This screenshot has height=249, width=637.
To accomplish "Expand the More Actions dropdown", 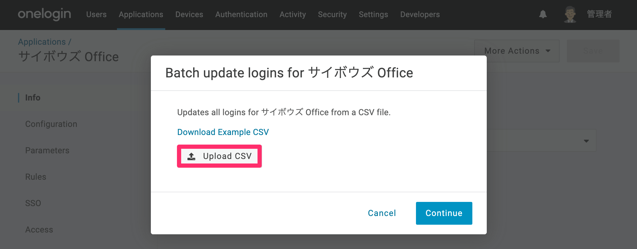I will pyautogui.click(x=517, y=51).
